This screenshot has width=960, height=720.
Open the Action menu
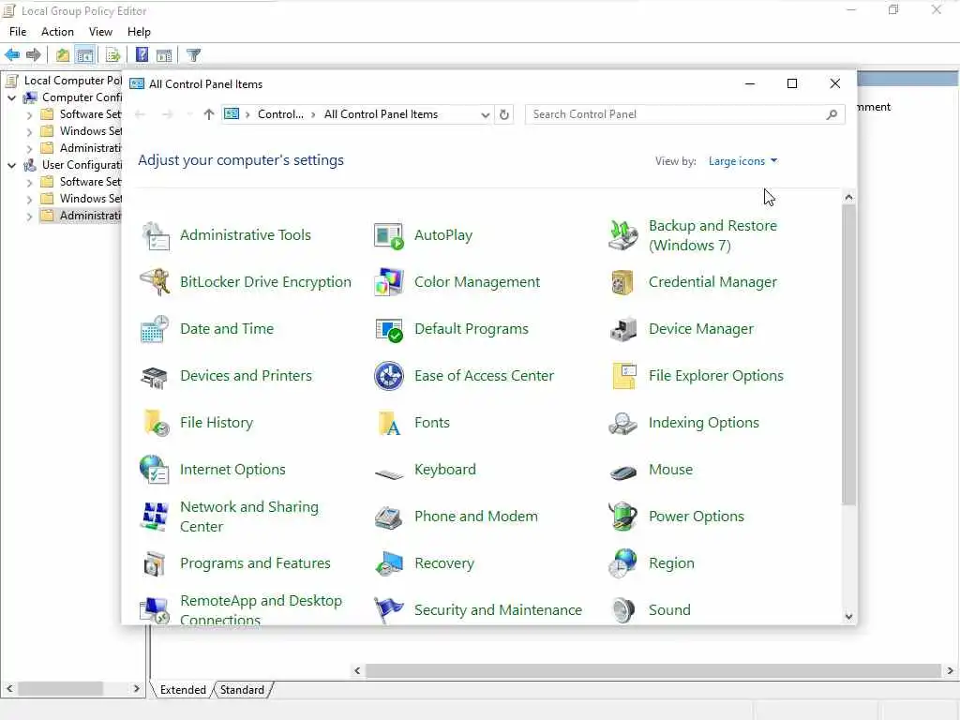click(57, 32)
